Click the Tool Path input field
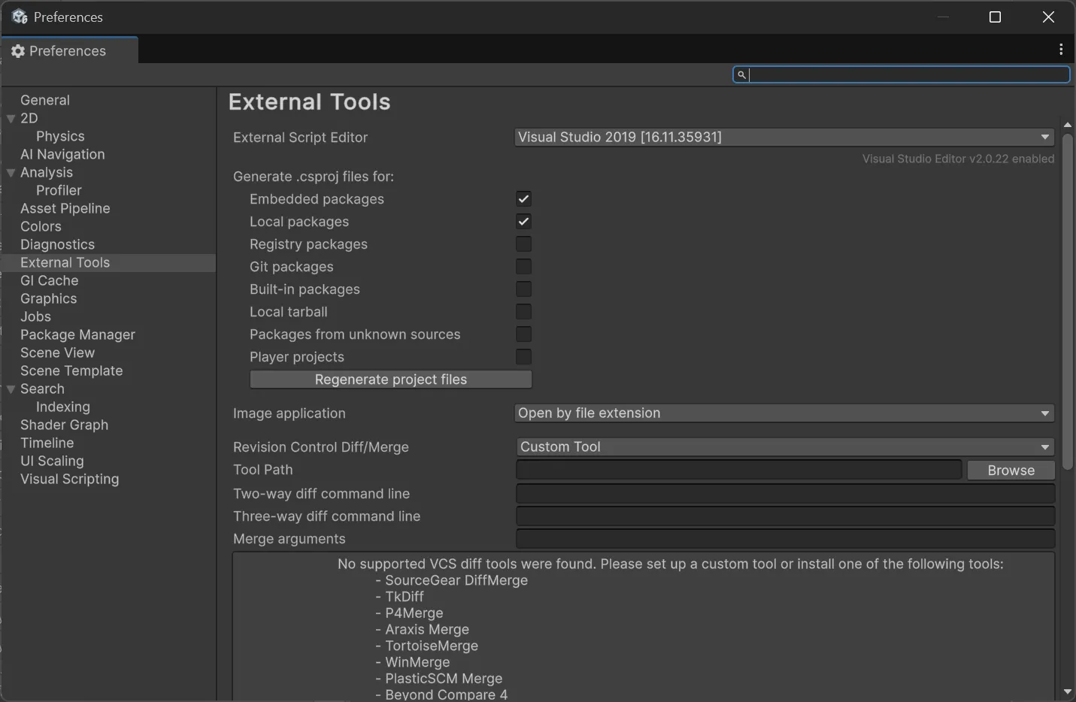The width and height of the screenshot is (1076, 702). [739, 470]
